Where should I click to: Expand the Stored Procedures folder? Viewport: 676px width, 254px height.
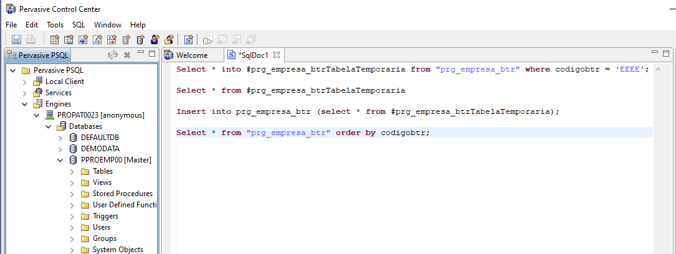(72, 194)
